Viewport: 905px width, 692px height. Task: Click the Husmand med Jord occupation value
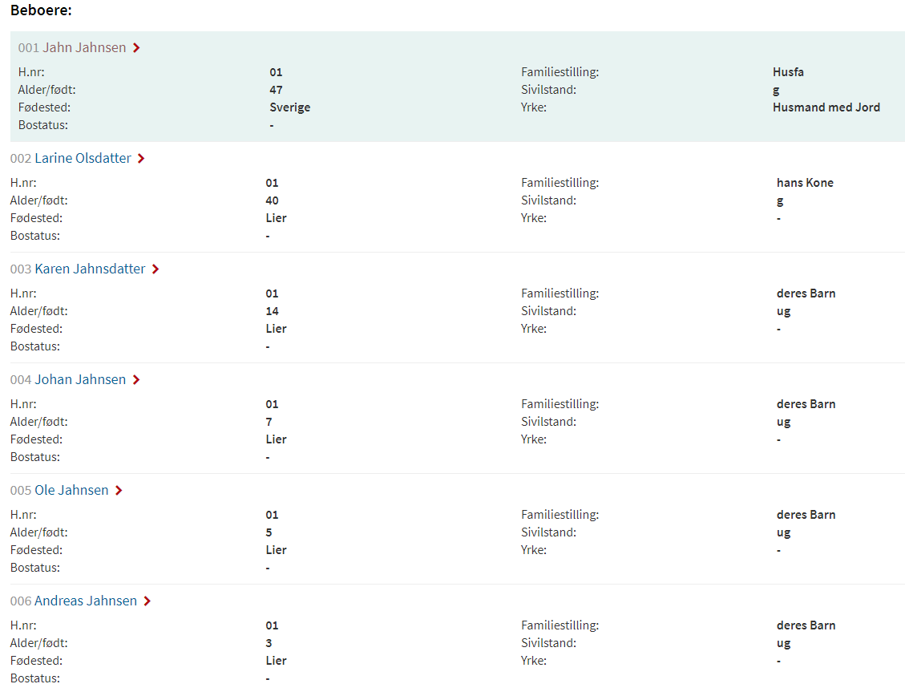pos(826,107)
